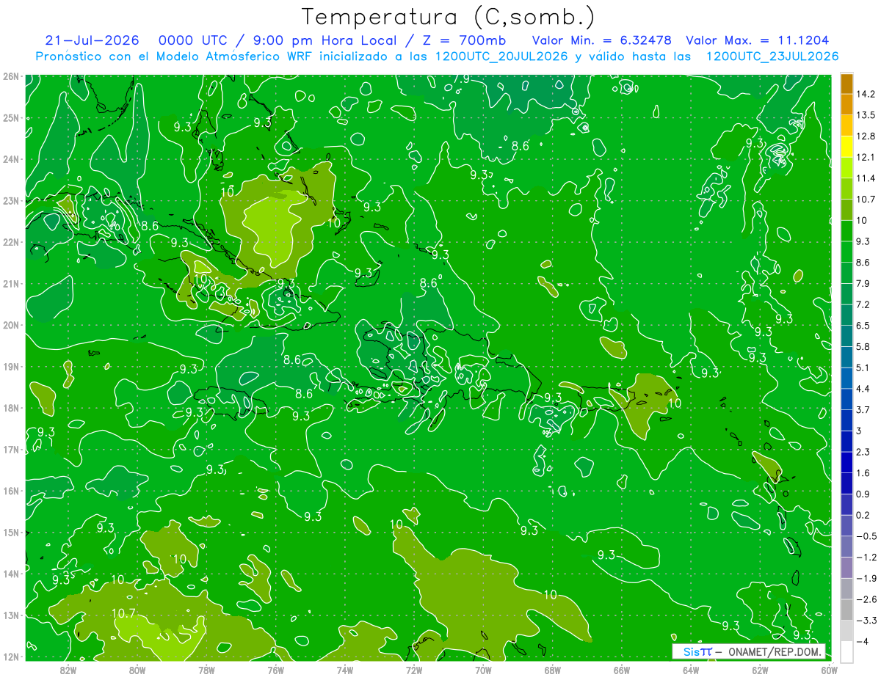Select the teal legend swatch between 6.5 and 5.8

(846, 336)
